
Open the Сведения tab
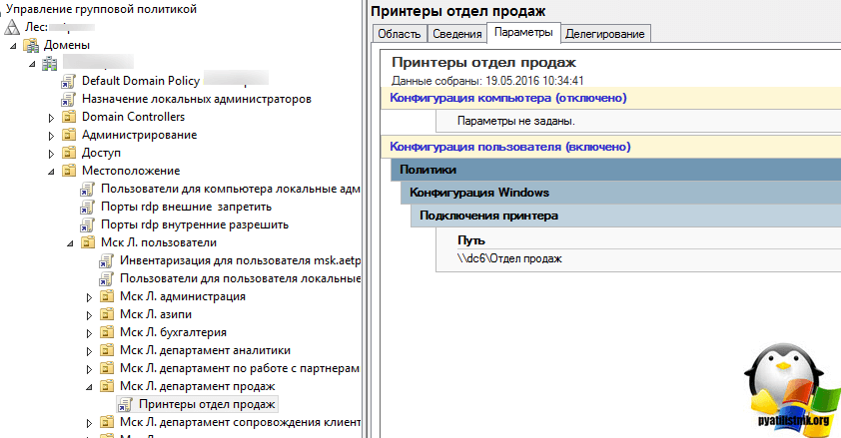click(457, 34)
